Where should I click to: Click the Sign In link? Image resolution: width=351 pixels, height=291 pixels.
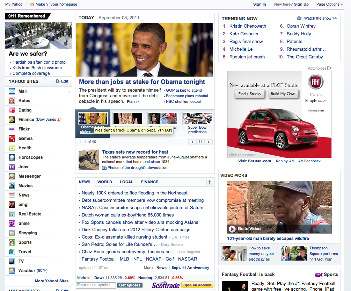[x=259, y=4]
